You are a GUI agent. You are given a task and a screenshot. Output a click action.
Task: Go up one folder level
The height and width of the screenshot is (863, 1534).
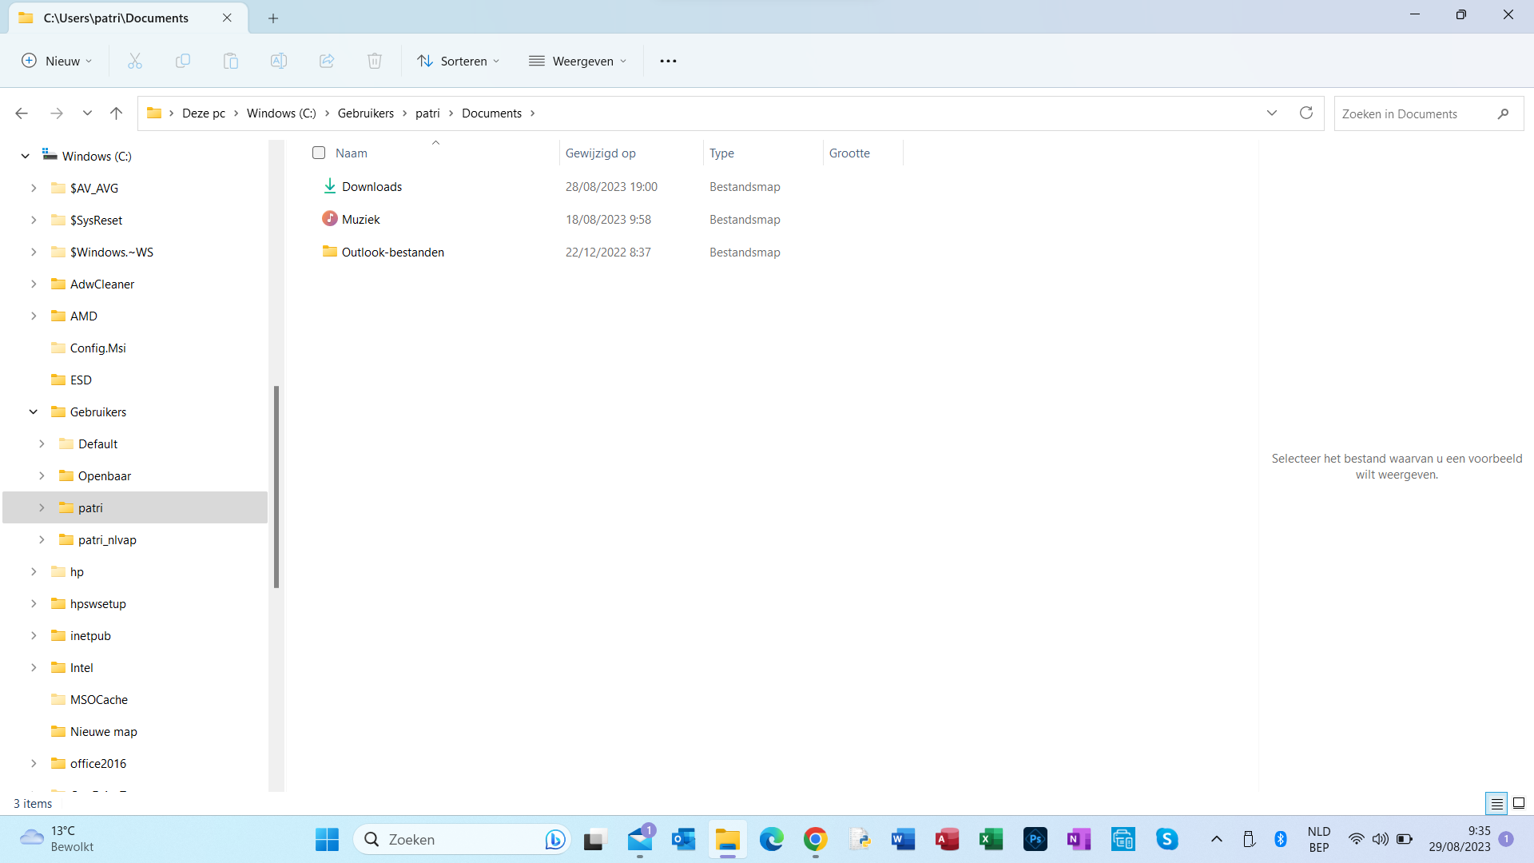pyautogui.click(x=117, y=113)
